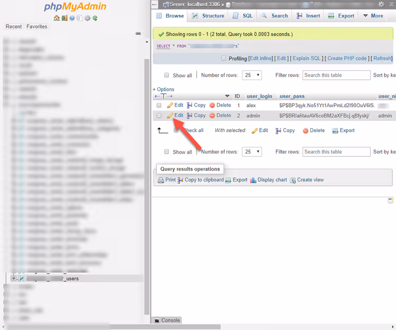Expand the _users table tree node
Image resolution: width=396 pixels, height=330 pixels.
click(14, 278)
